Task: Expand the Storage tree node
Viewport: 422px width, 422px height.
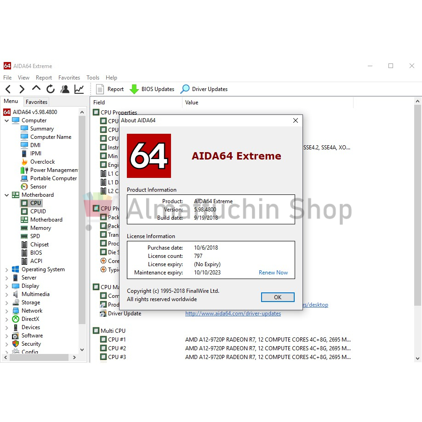Action: click(x=7, y=303)
